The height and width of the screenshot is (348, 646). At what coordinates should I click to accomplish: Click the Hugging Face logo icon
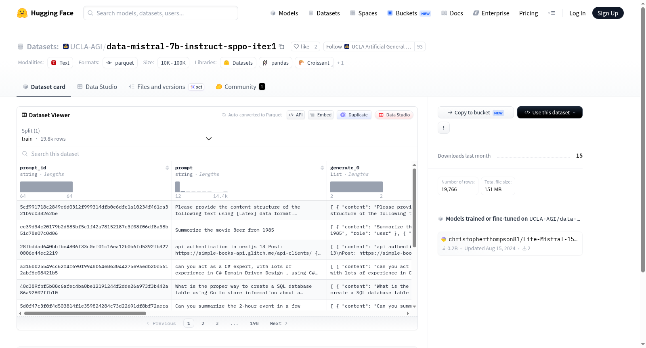[x=22, y=13]
